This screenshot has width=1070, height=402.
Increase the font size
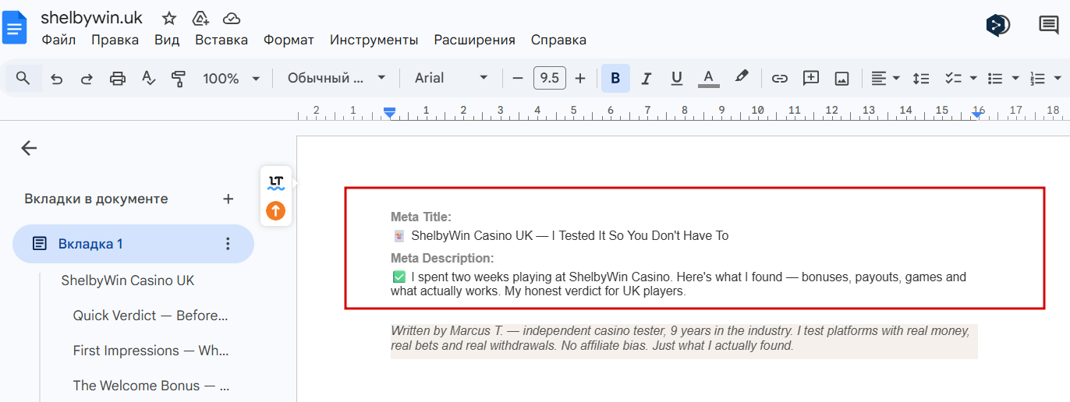579,78
